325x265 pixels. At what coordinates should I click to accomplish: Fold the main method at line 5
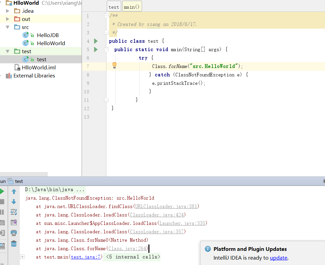(x=106, y=49)
